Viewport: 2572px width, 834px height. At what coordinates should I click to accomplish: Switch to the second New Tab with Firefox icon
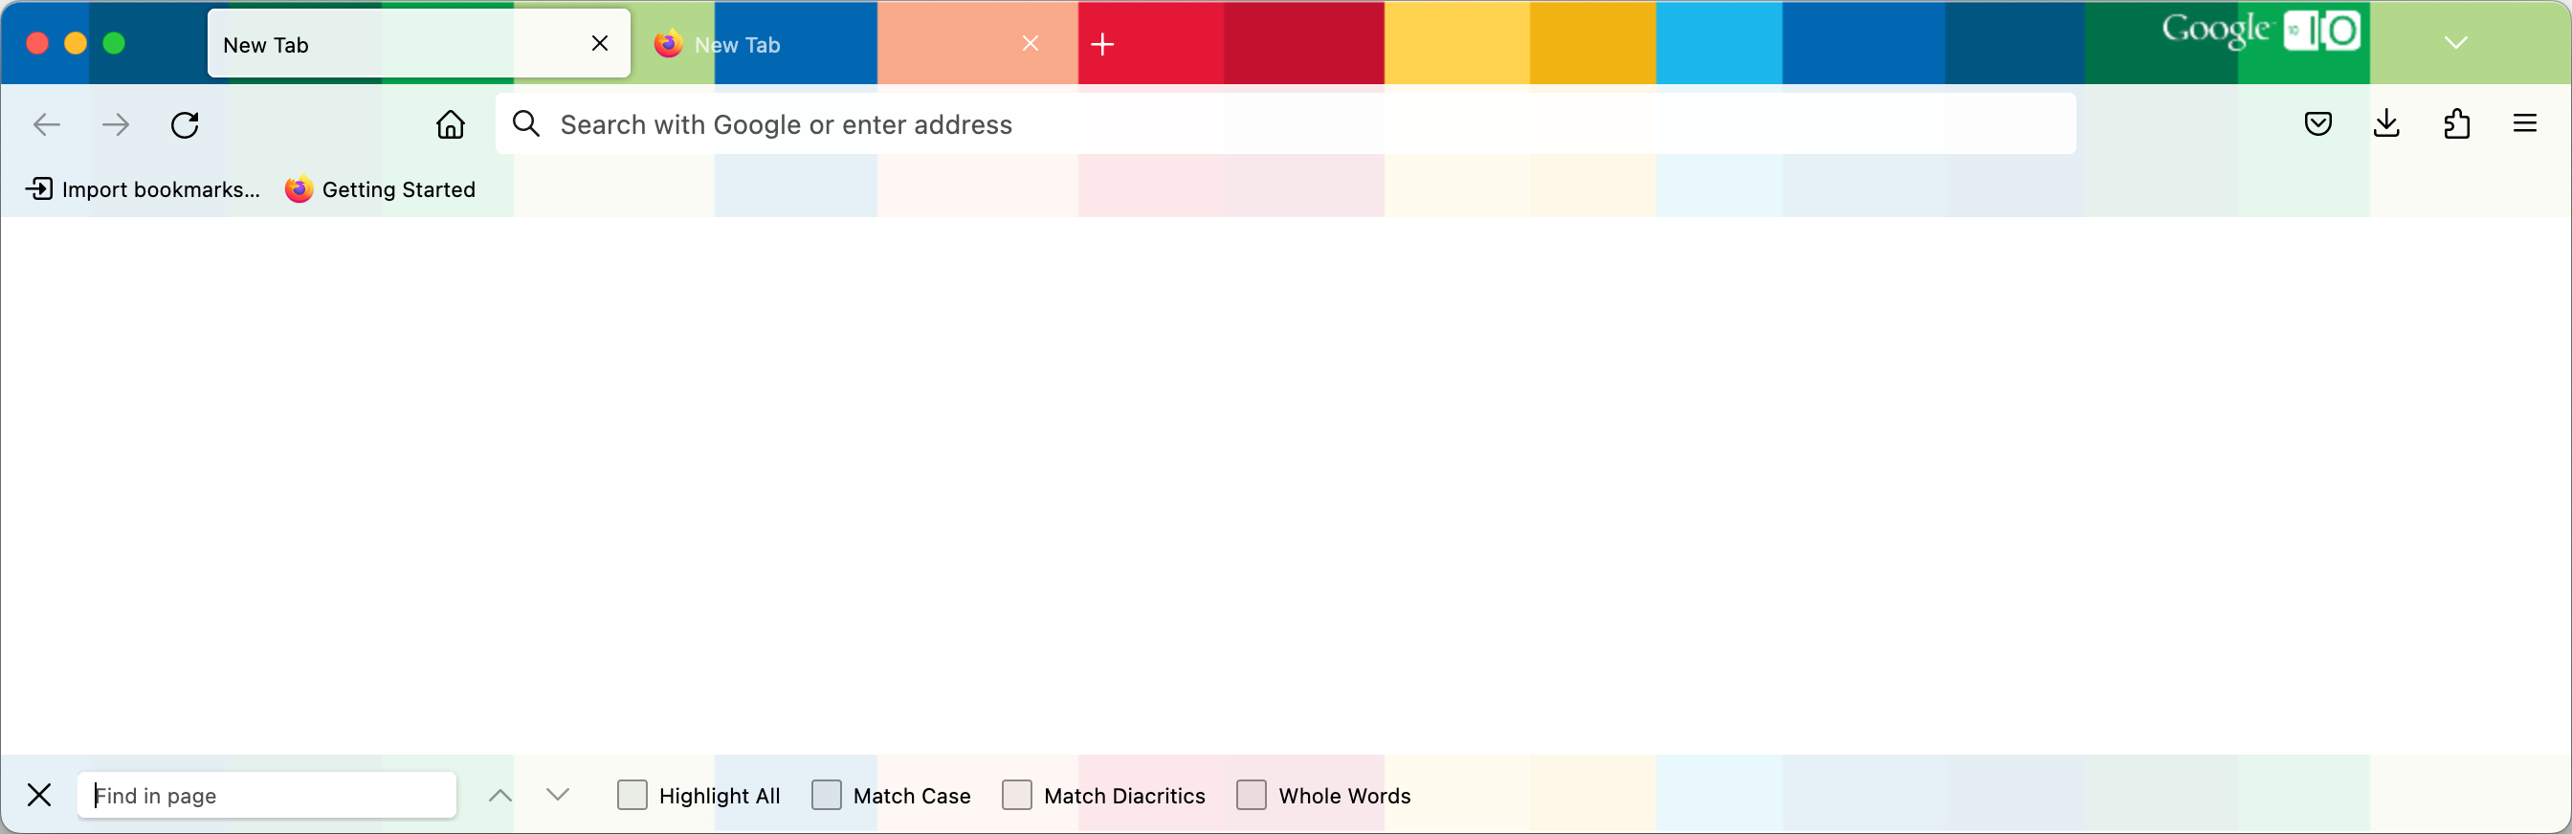click(849, 44)
